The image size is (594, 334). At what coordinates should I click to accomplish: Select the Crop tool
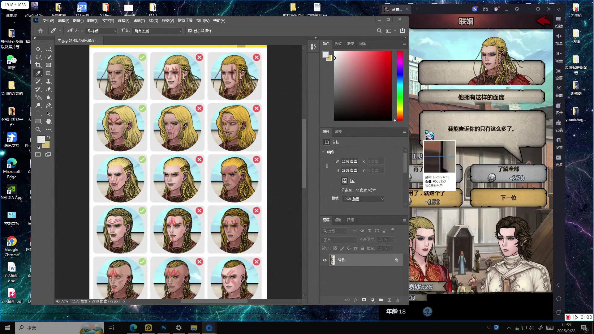[38, 65]
